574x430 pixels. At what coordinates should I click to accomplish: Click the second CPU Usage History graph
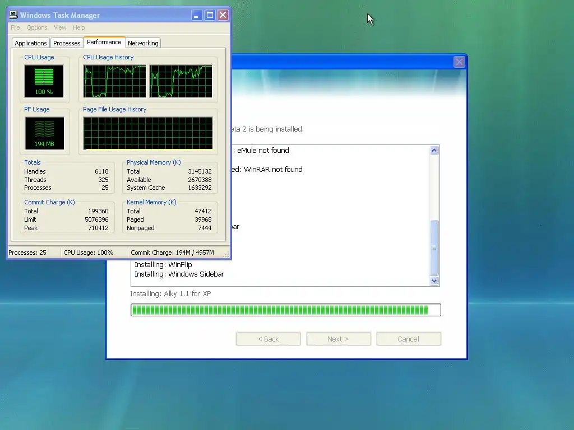pos(181,81)
